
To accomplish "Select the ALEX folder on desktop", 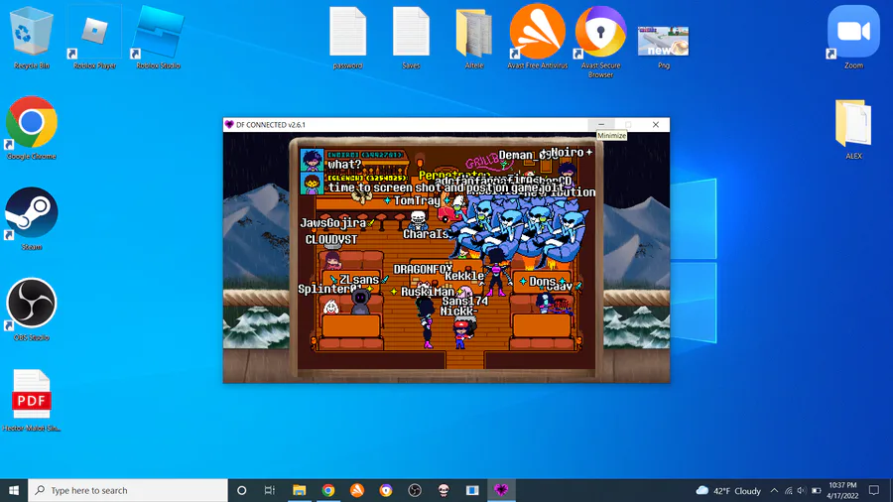I will coord(853,129).
